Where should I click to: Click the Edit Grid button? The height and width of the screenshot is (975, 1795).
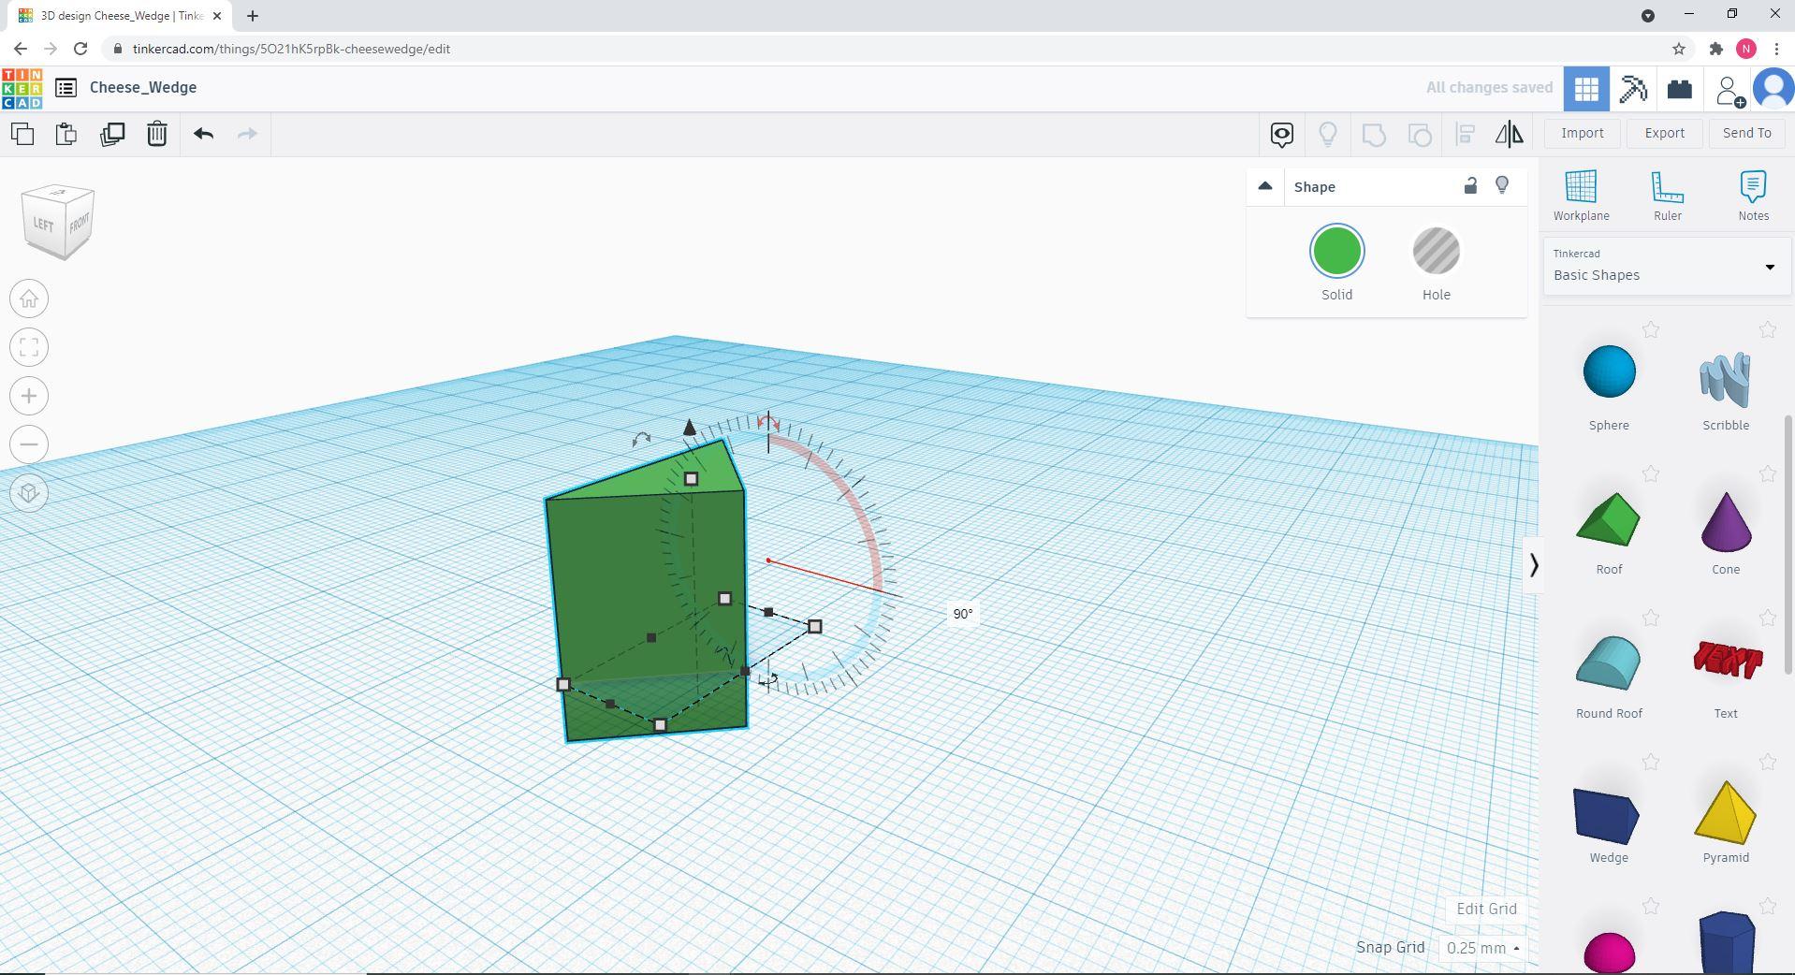(x=1486, y=909)
